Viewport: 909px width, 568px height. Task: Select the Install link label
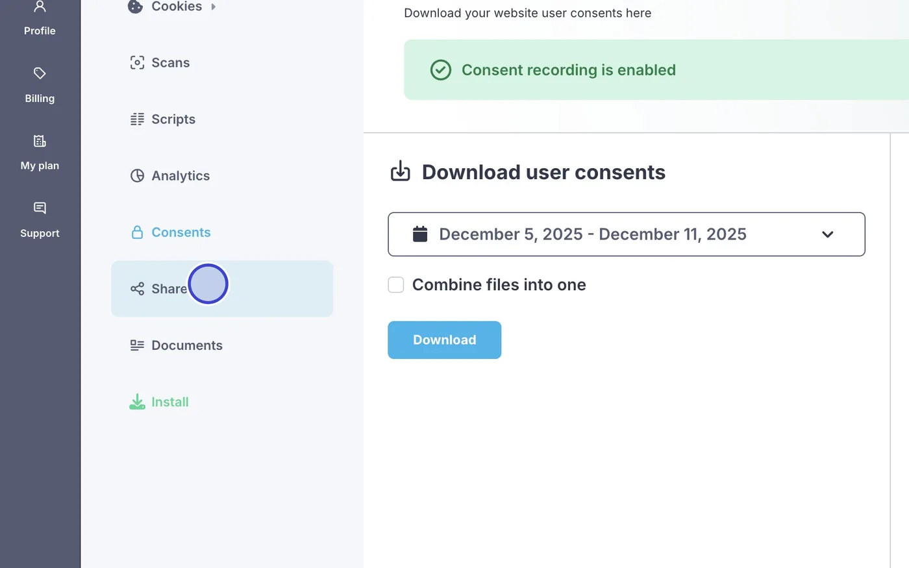click(170, 402)
